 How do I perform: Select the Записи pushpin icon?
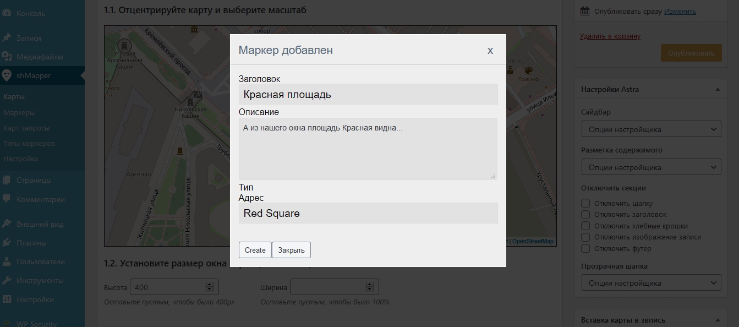coord(8,37)
